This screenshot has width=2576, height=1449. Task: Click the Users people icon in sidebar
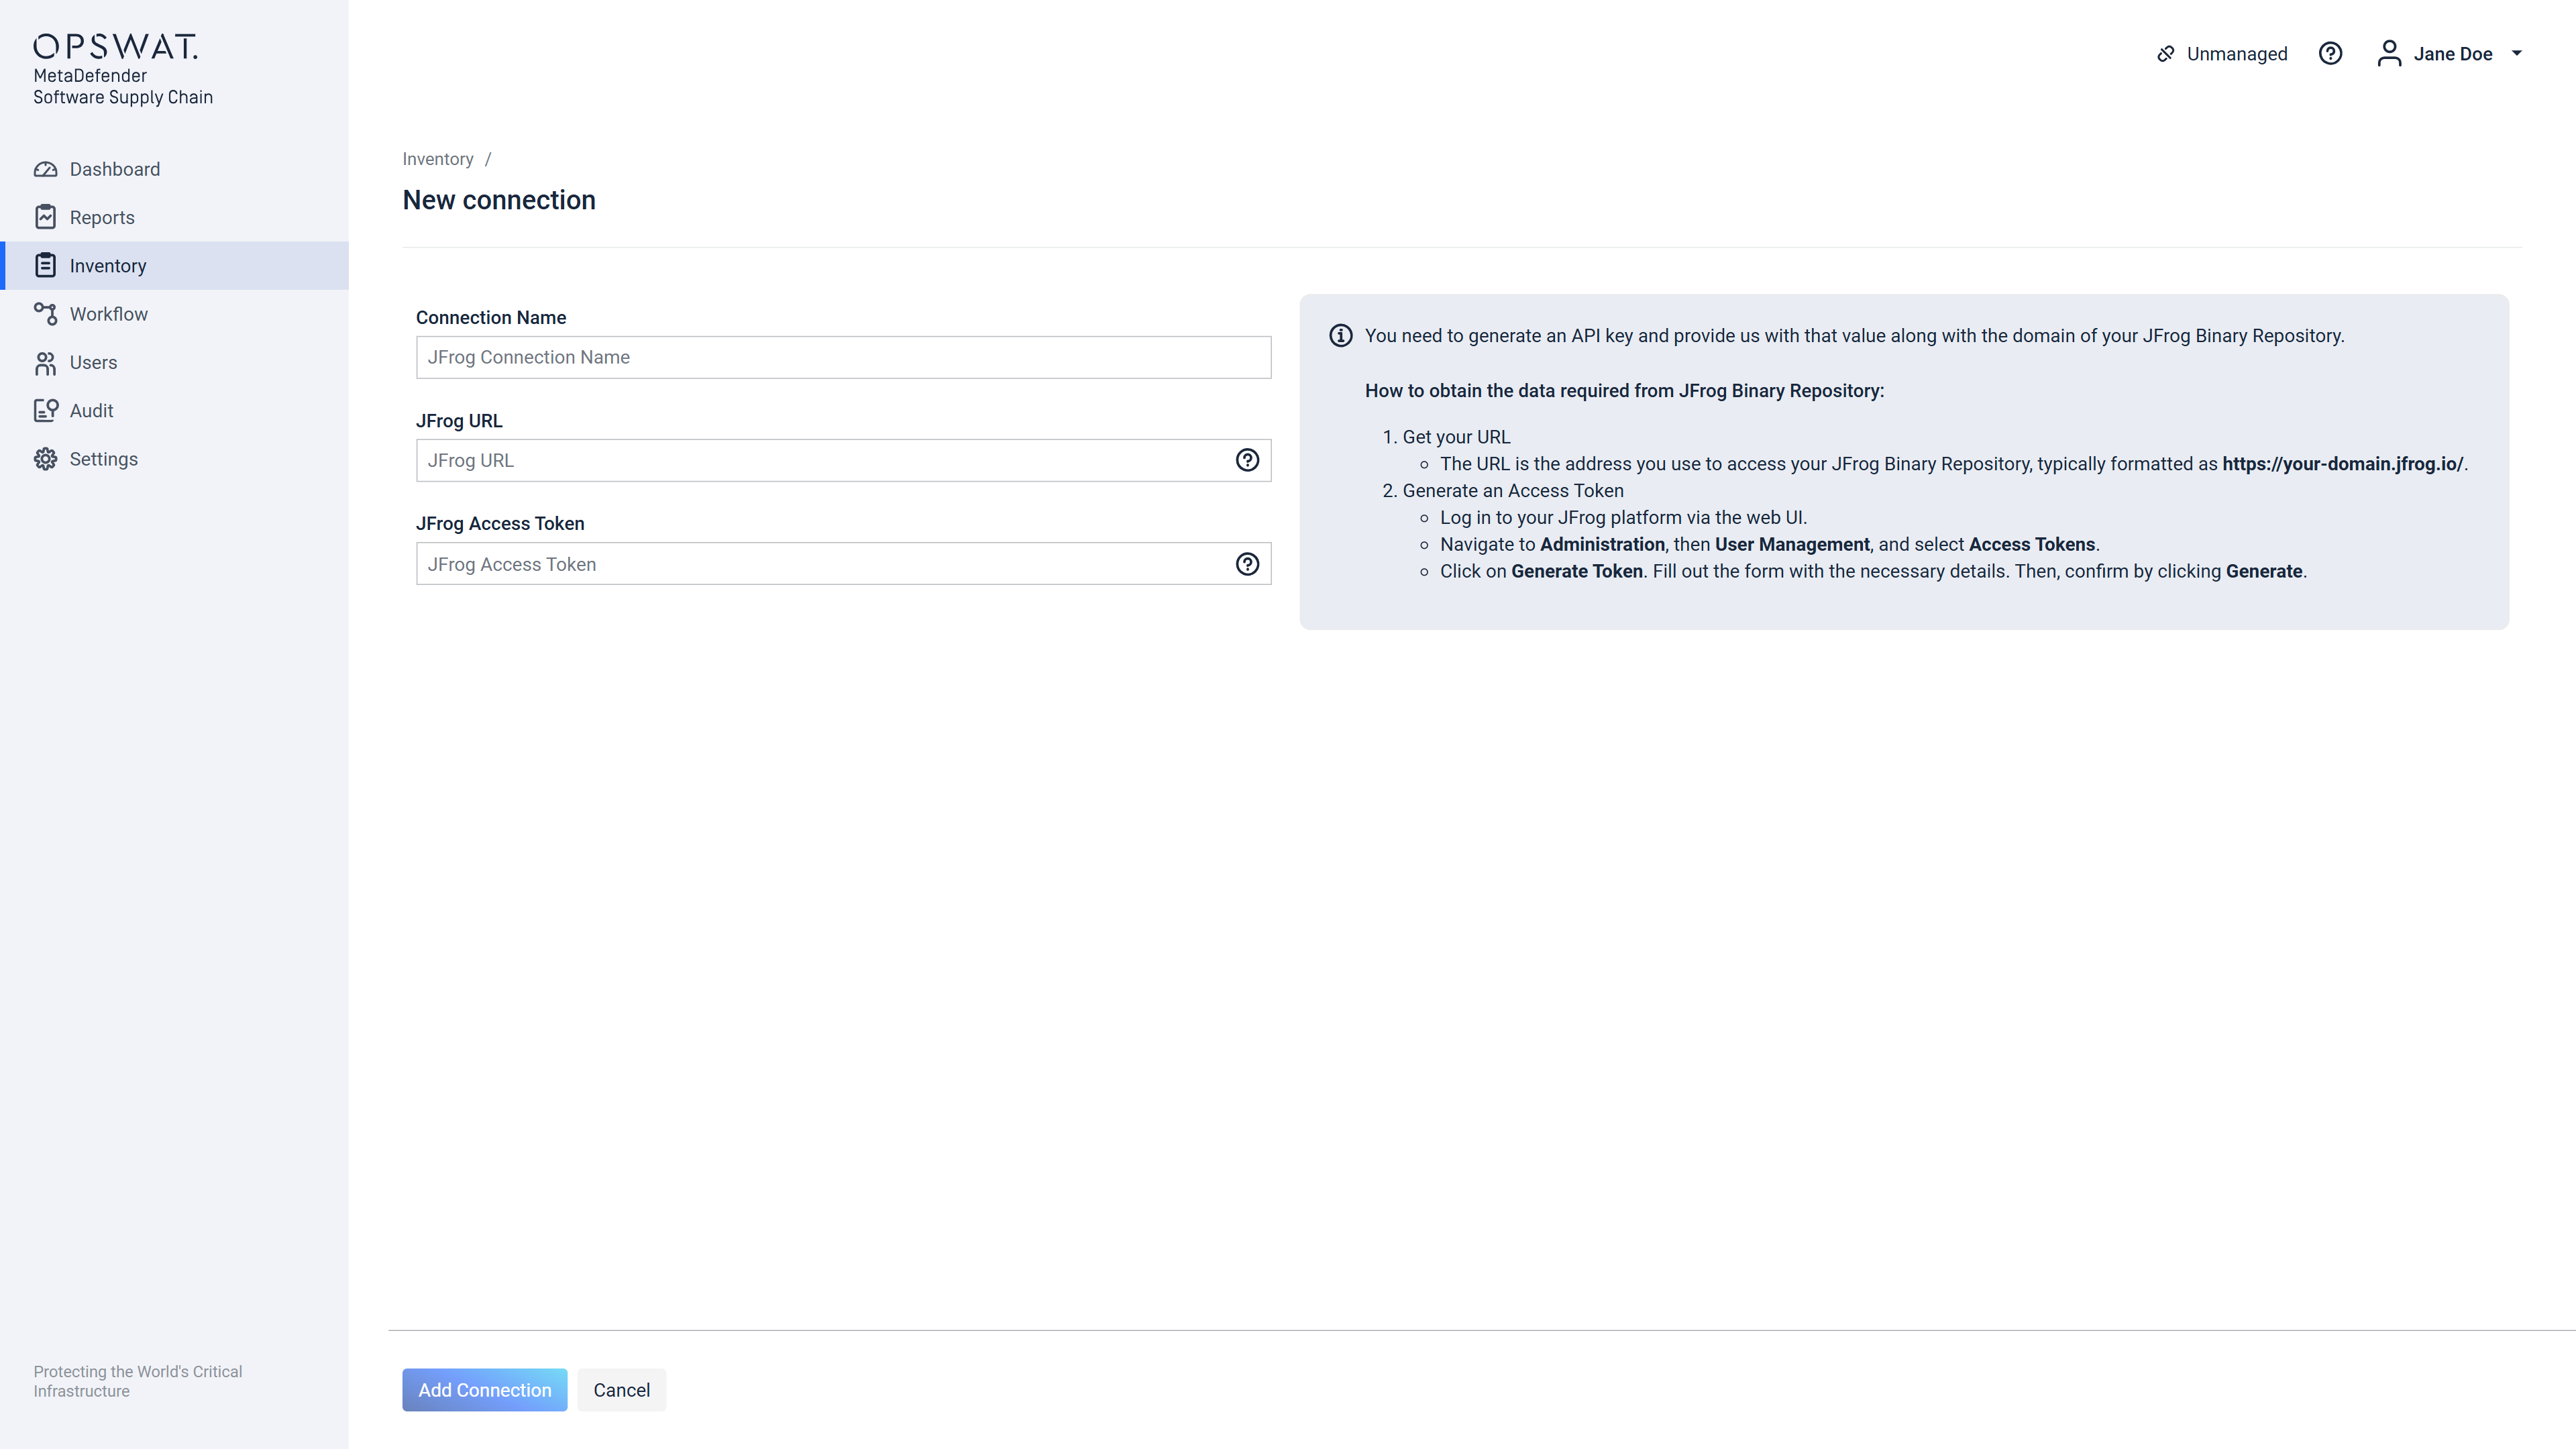click(45, 362)
